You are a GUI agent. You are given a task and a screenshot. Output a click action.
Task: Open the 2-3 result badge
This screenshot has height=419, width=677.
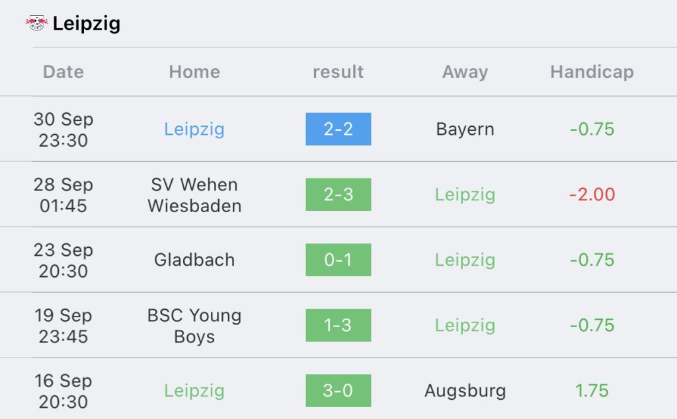pos(338,194)
